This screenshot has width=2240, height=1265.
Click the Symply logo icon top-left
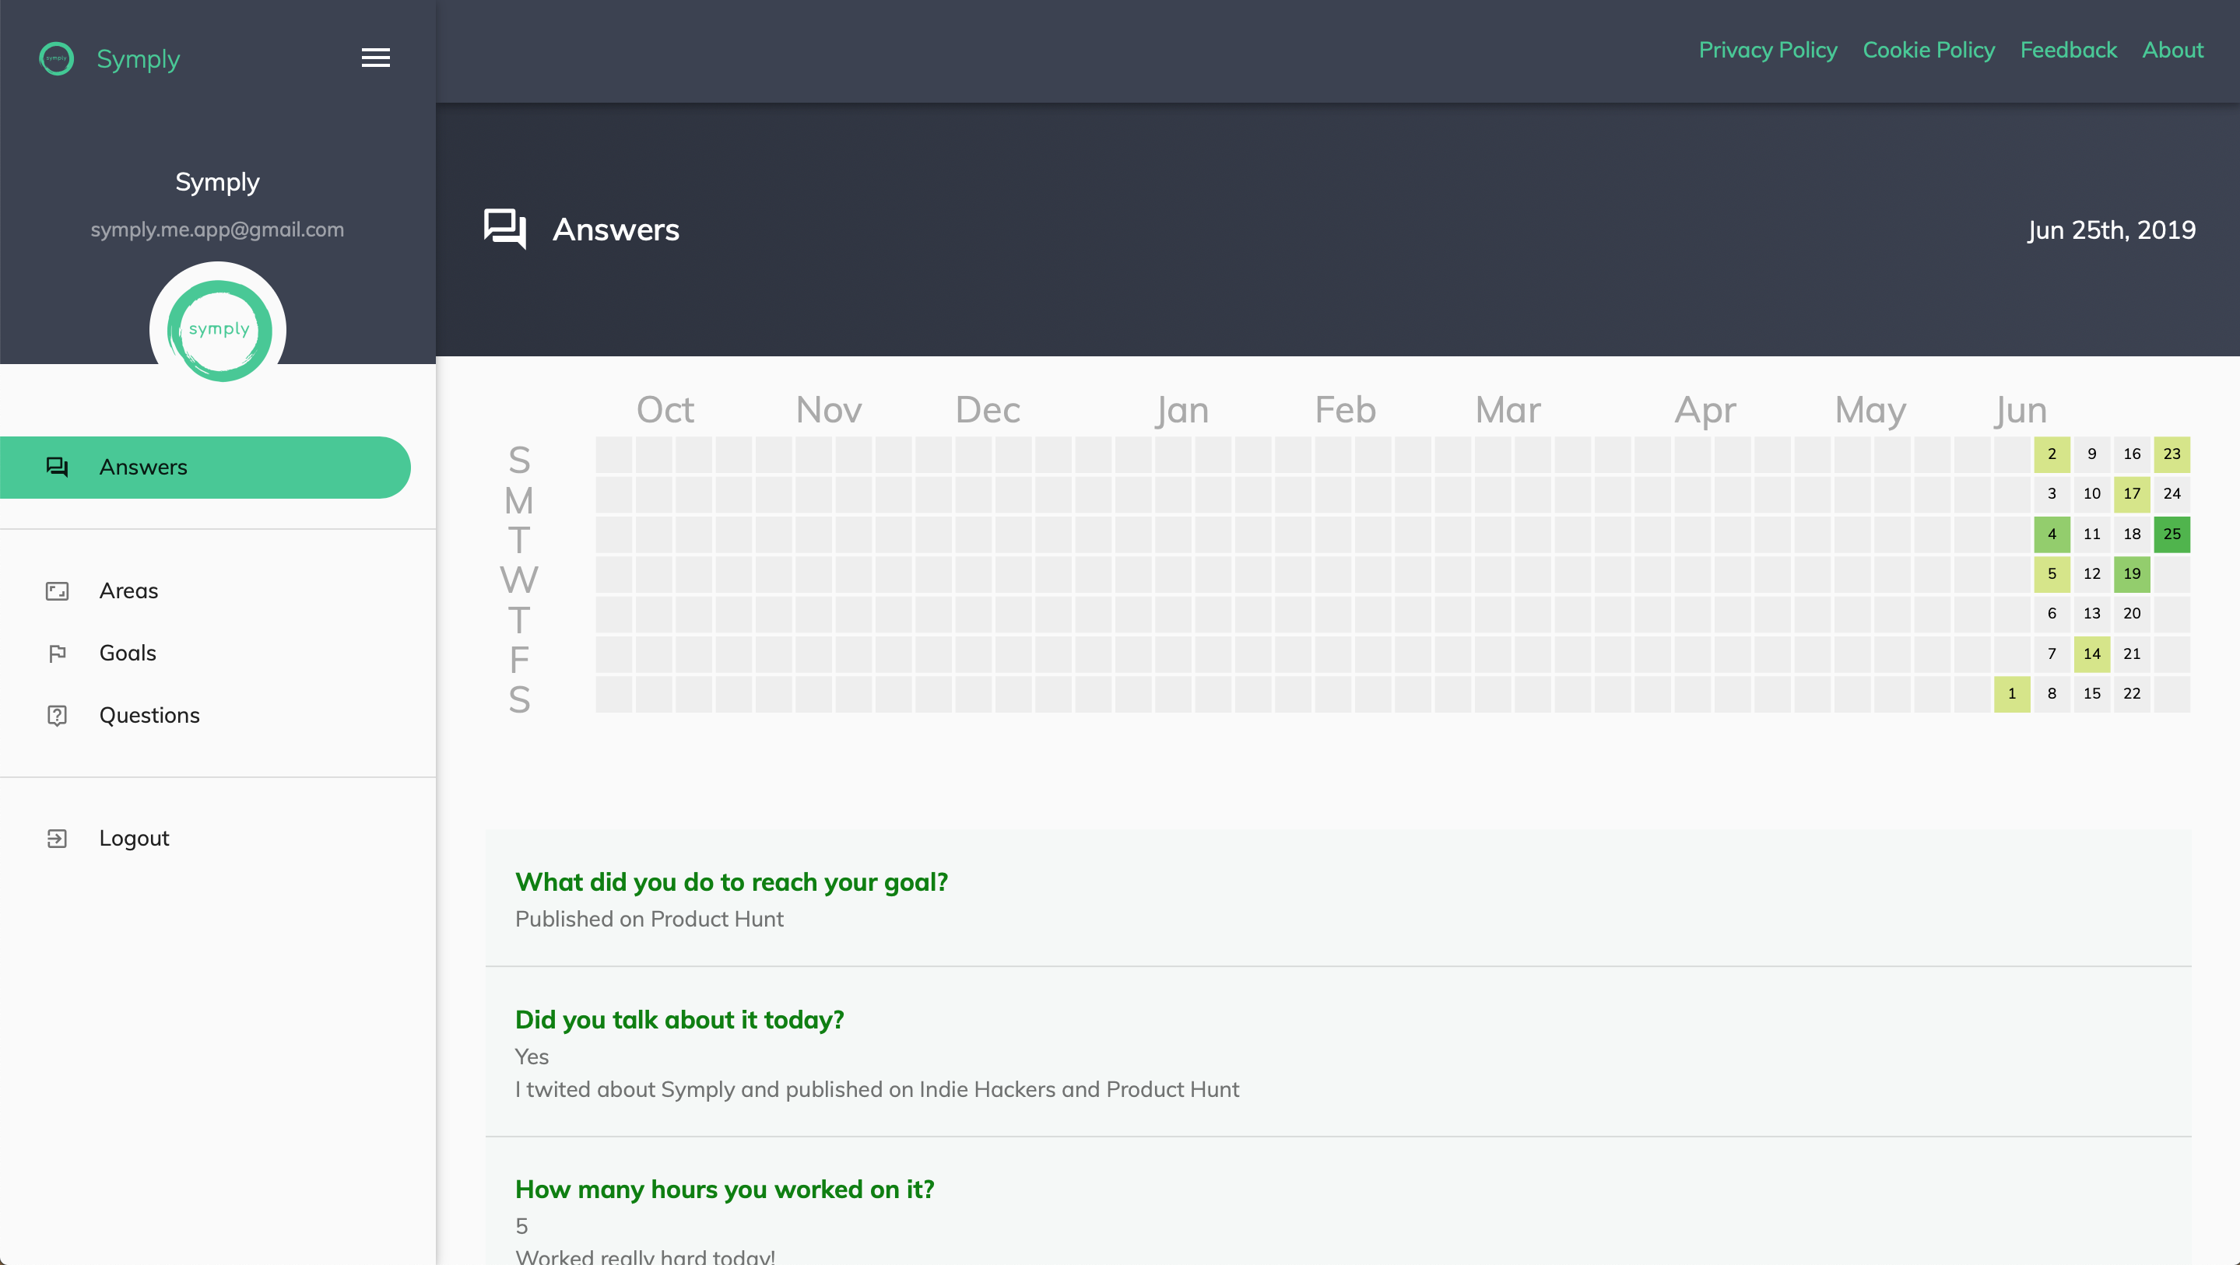click(x=57, y=58)
